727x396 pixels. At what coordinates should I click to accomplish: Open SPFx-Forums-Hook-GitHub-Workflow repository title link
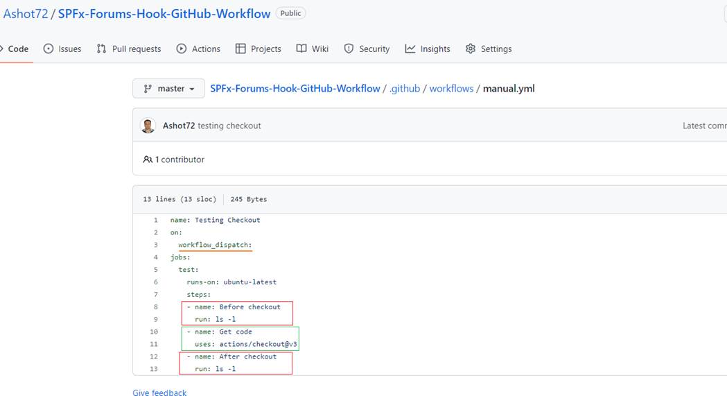164,14
